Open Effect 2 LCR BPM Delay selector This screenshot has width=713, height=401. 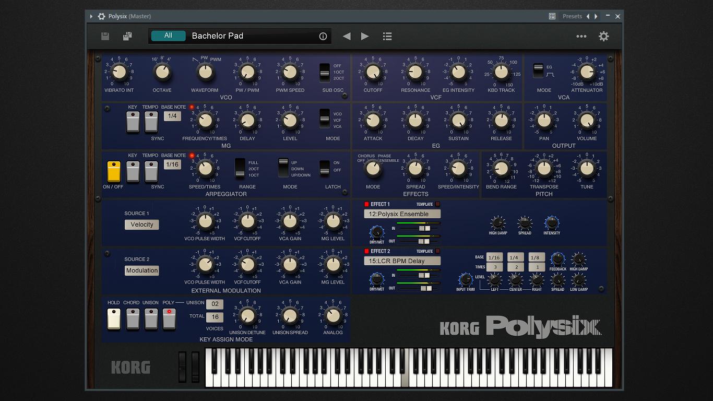[402, 261]
